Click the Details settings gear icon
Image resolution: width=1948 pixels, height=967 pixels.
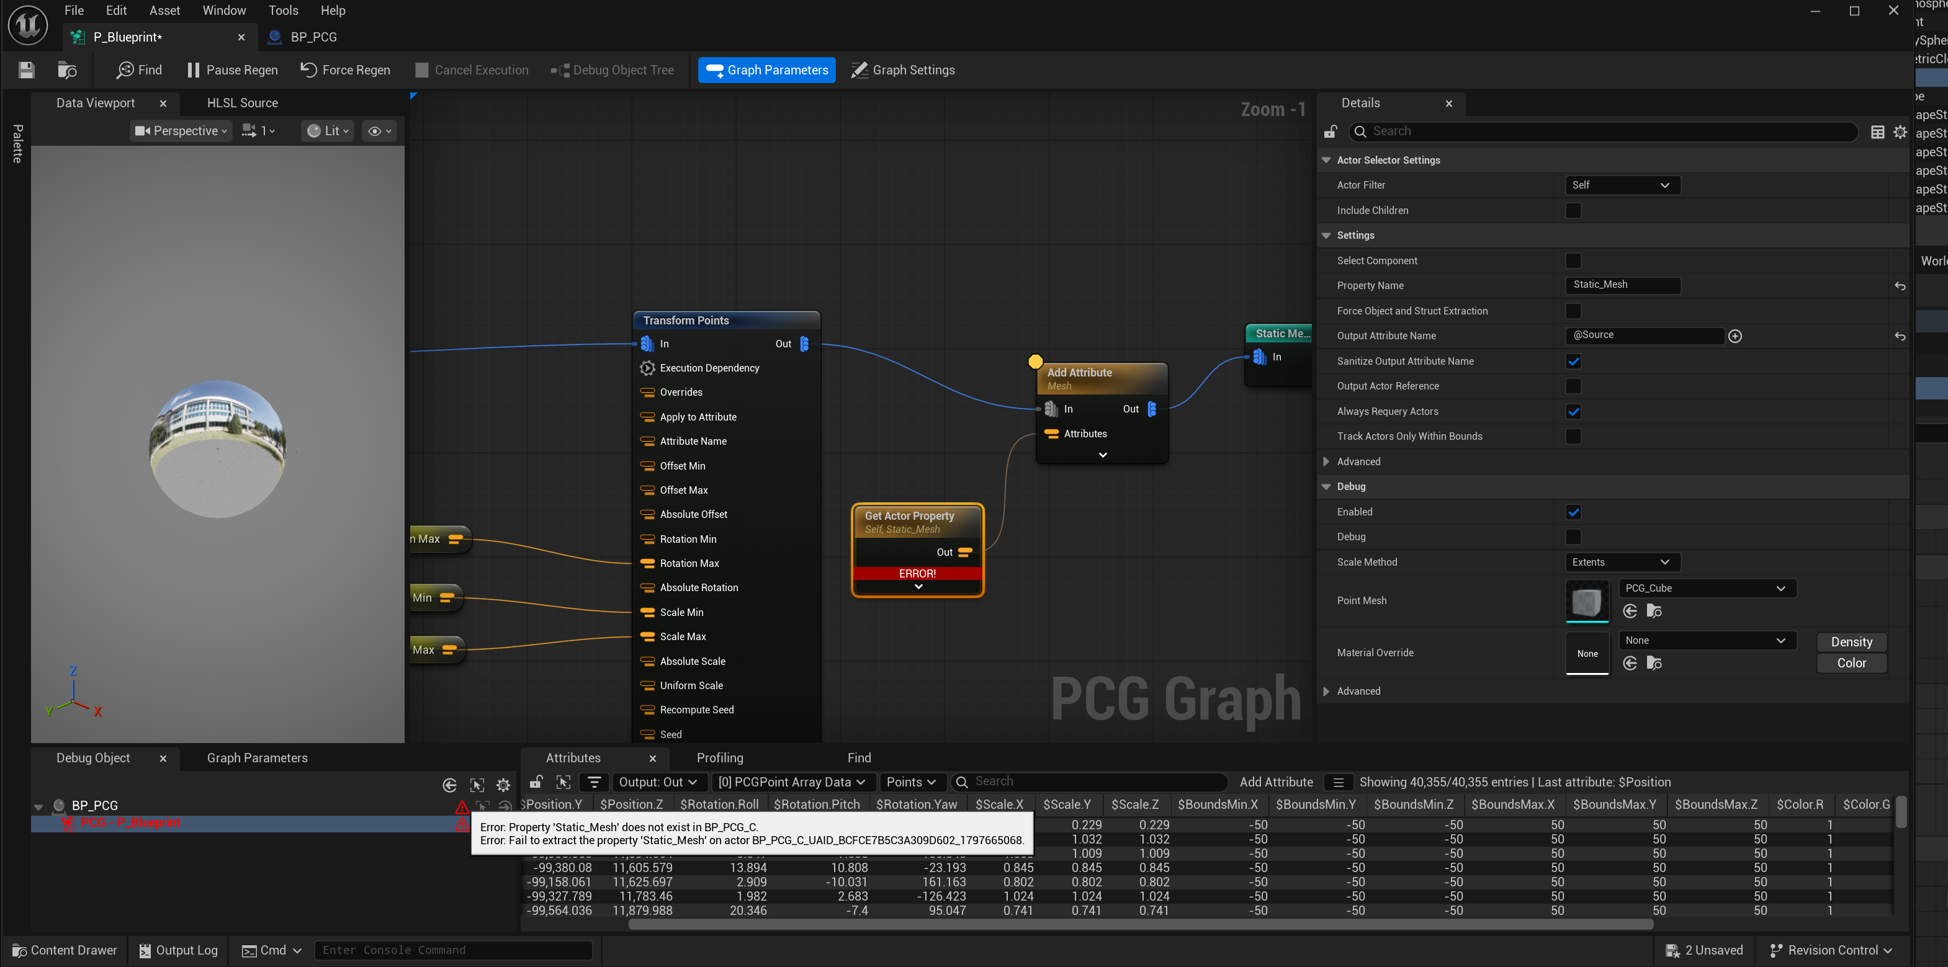pyautogui.click(x=1900, y=131)
